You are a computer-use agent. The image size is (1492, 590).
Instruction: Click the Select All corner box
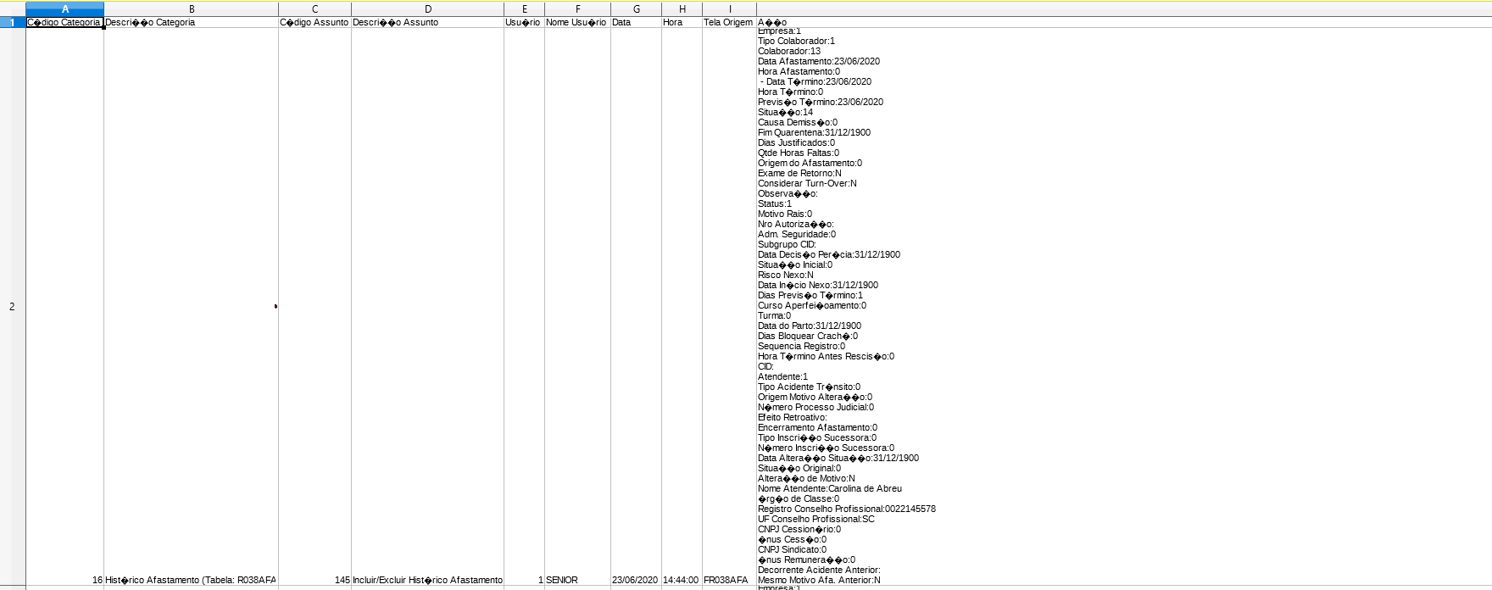coord(12,9)
